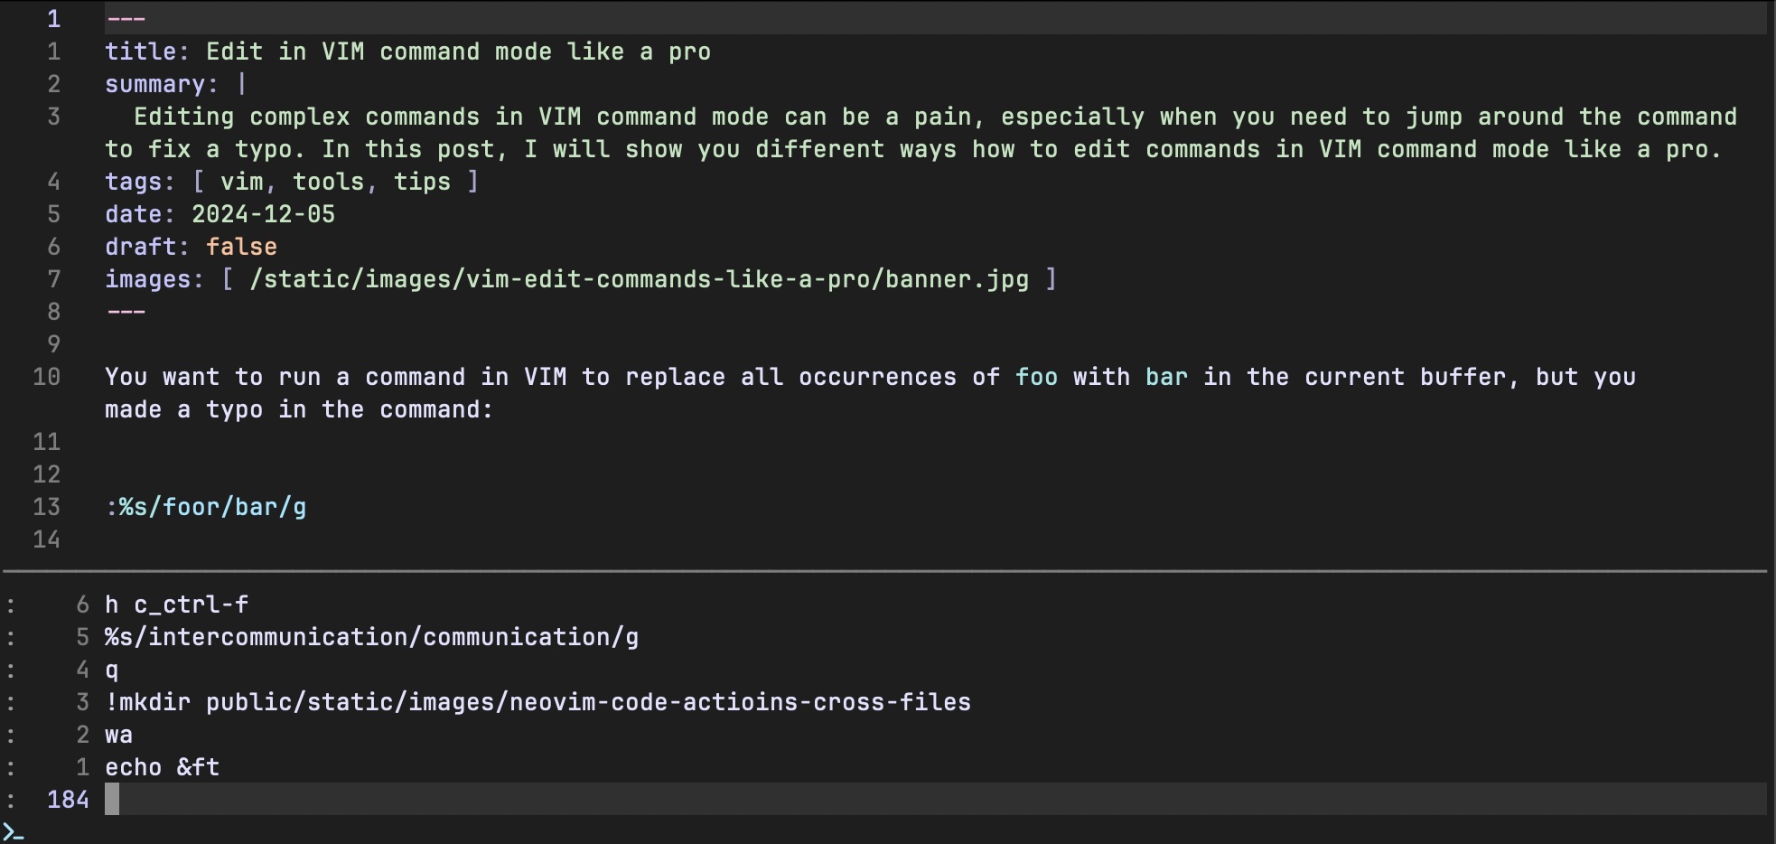Click the date value 2024-12-05
The height and width of the screenshot is (844, 1776).
click(x=263, y=214)
